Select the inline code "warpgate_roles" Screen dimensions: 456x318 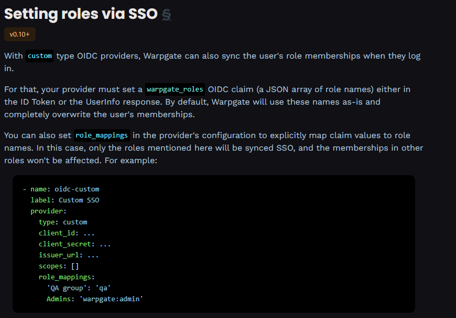tap(175, 89)
